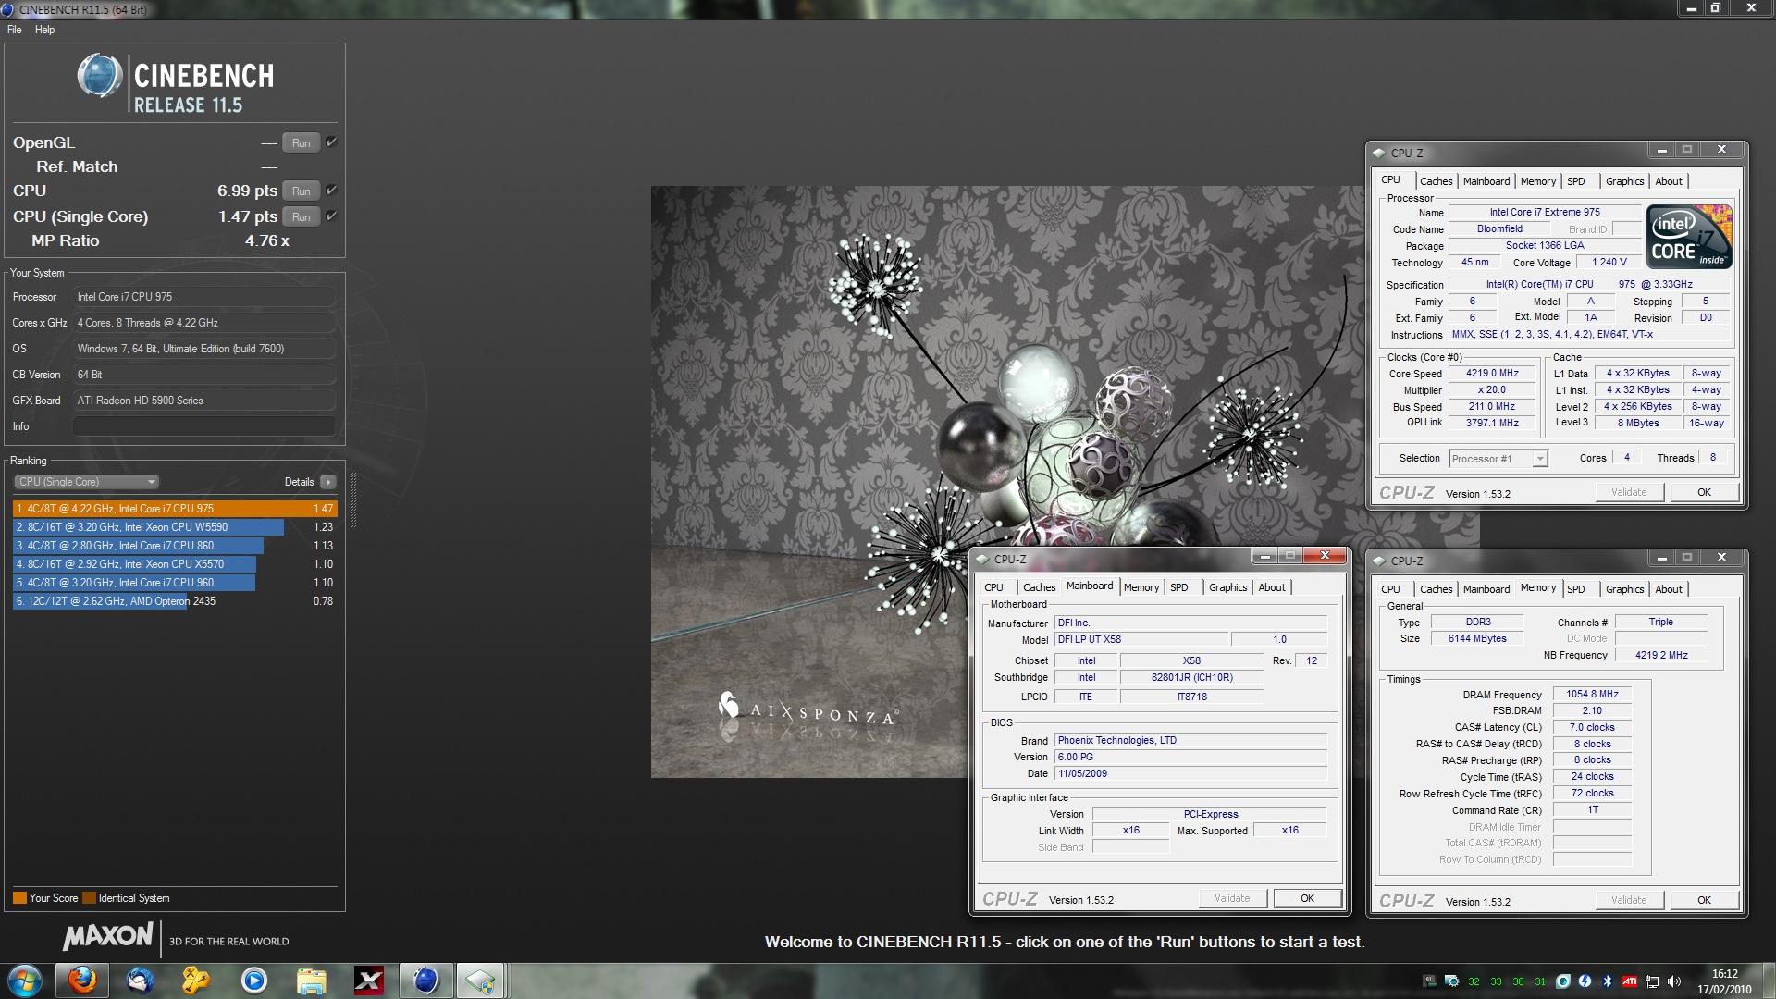Image resolution: width=1776 pixels, height=999 pixels.
Task: Select Memory tab in top CPU-Z window
Action: point(1537,181)
